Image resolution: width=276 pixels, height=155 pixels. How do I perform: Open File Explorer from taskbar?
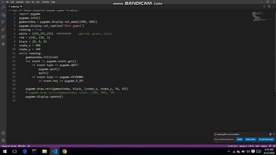pyautogui.click(x=44, y=151)
